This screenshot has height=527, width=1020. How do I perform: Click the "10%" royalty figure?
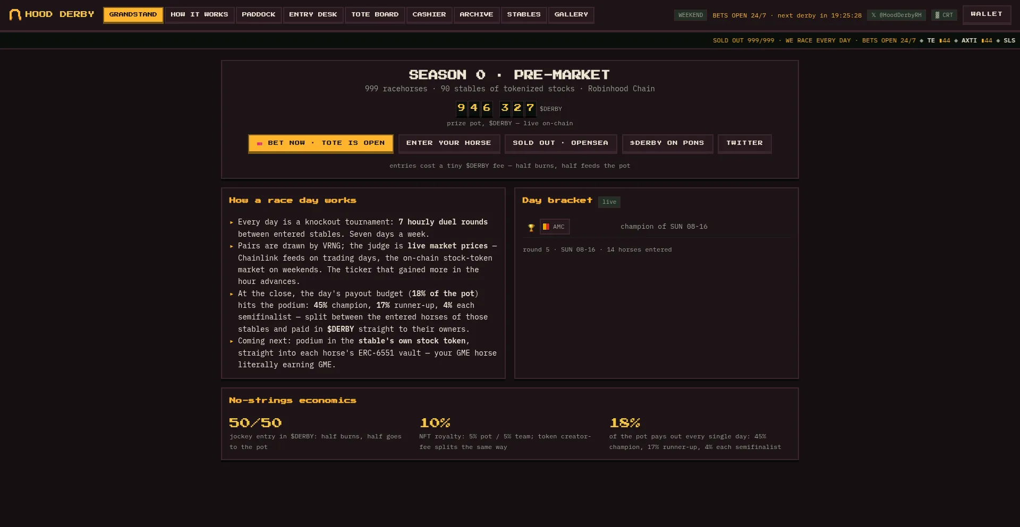tap(435, 423)
